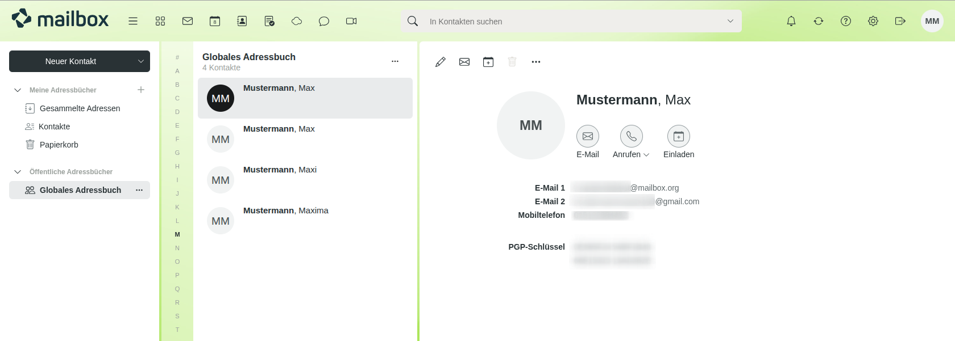This screenshot has width=955, height=341.
Task: Open the search options dropdown arrow
Action: tap(730, 21)
